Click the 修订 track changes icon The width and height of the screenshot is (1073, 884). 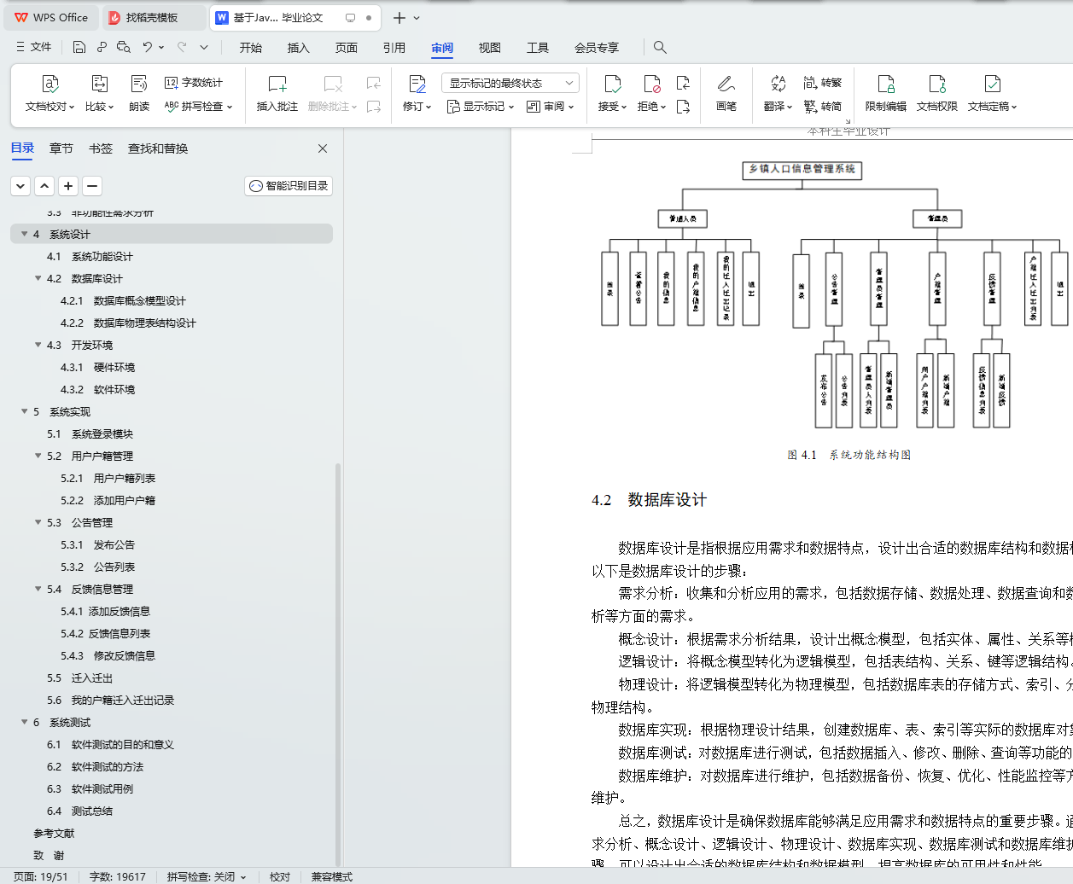pos(417,84)
